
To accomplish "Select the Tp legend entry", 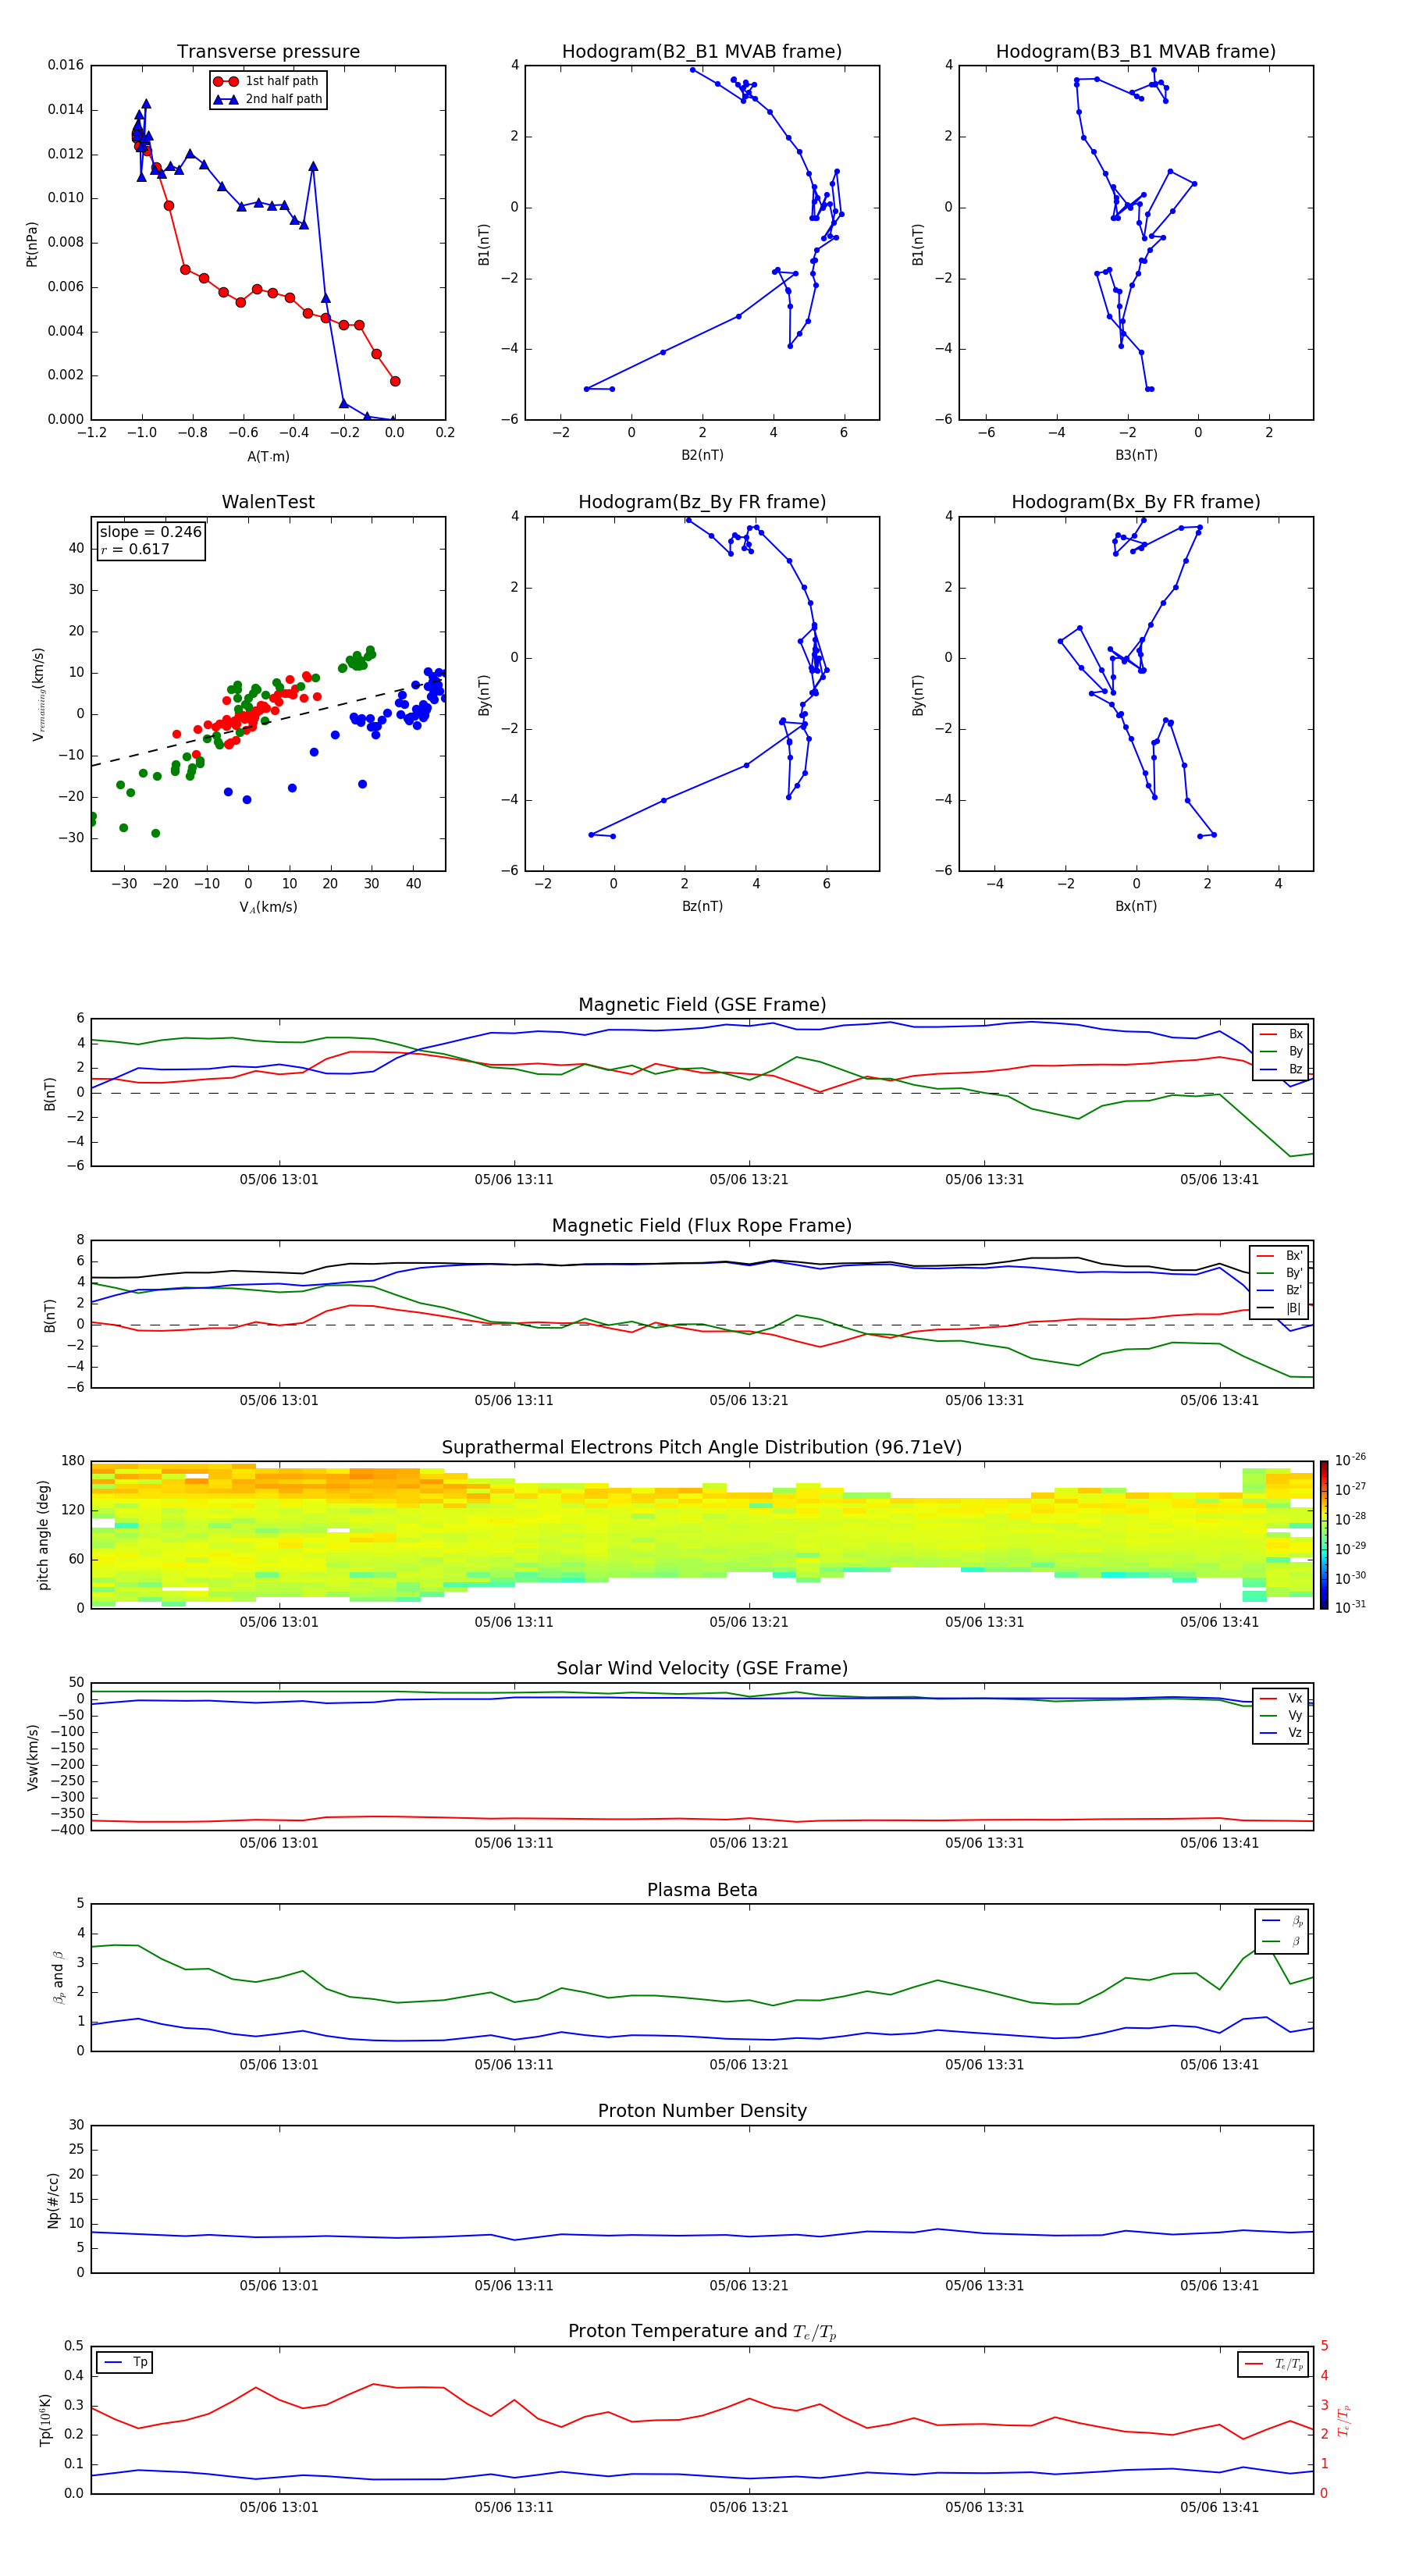I will [x=125, y=2362].
